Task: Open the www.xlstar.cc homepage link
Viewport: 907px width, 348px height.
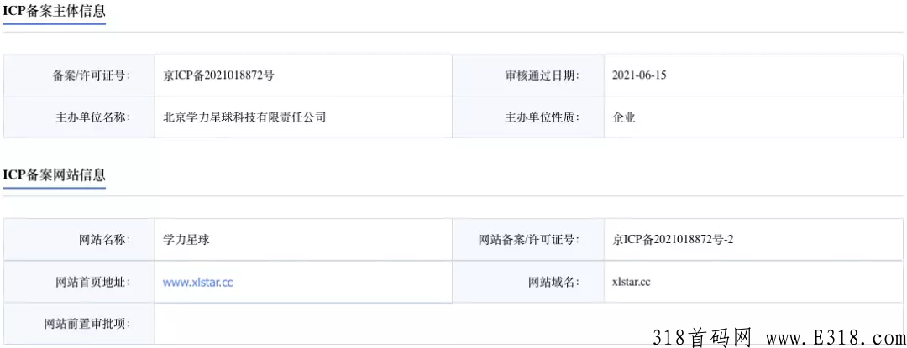Action: [x=198, y=283]
